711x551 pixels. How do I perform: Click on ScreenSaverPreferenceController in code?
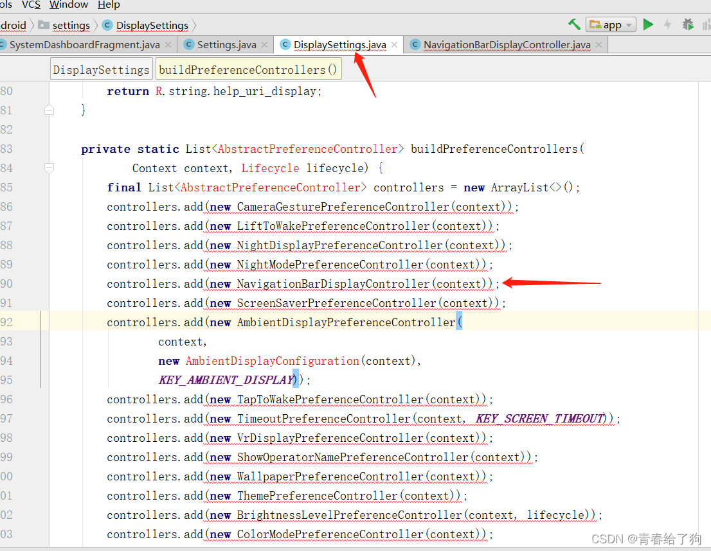point(336,303)
